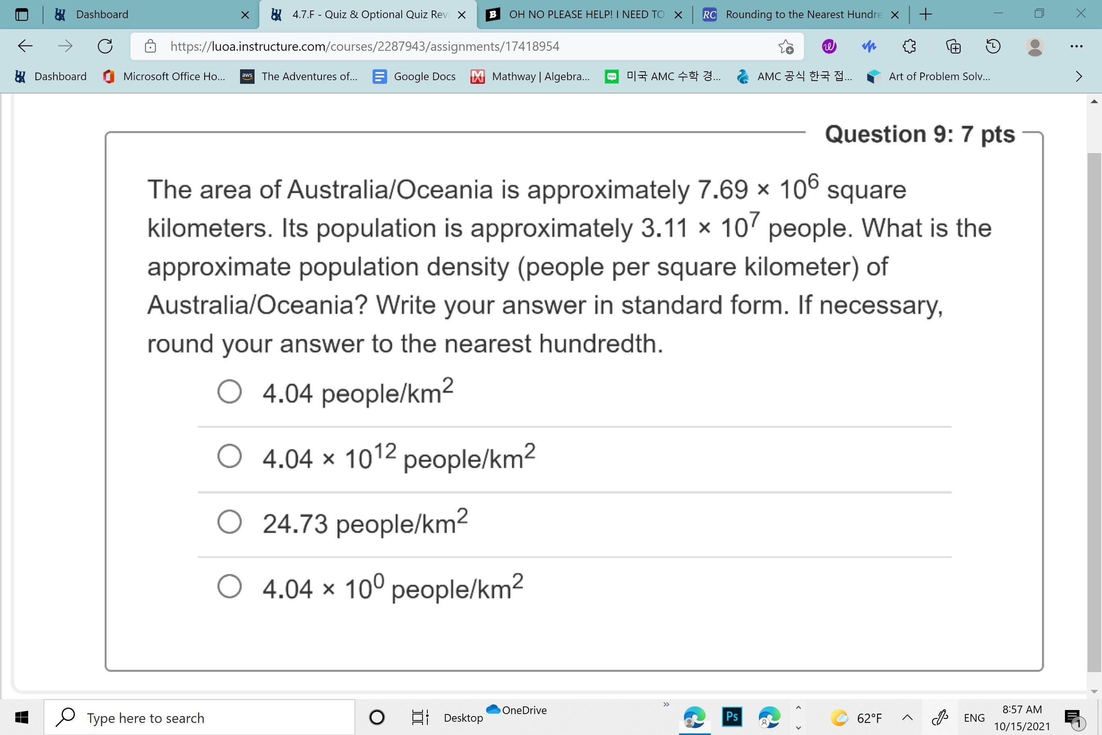Expand the favorites bar overflow chevron

tap(1079, 77)
